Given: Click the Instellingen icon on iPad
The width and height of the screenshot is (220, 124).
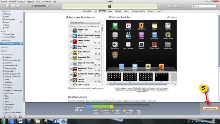Looking at the screenshot, I should tap(168, 45).
